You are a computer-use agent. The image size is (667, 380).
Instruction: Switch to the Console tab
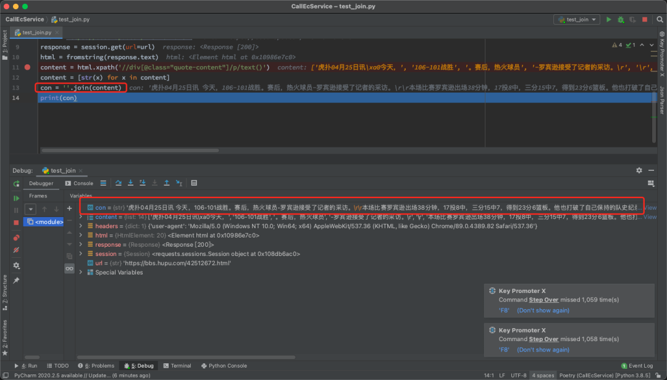pos(79,183)
